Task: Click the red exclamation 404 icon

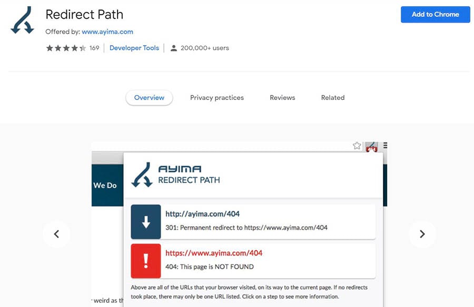Action: coord(146,260)
